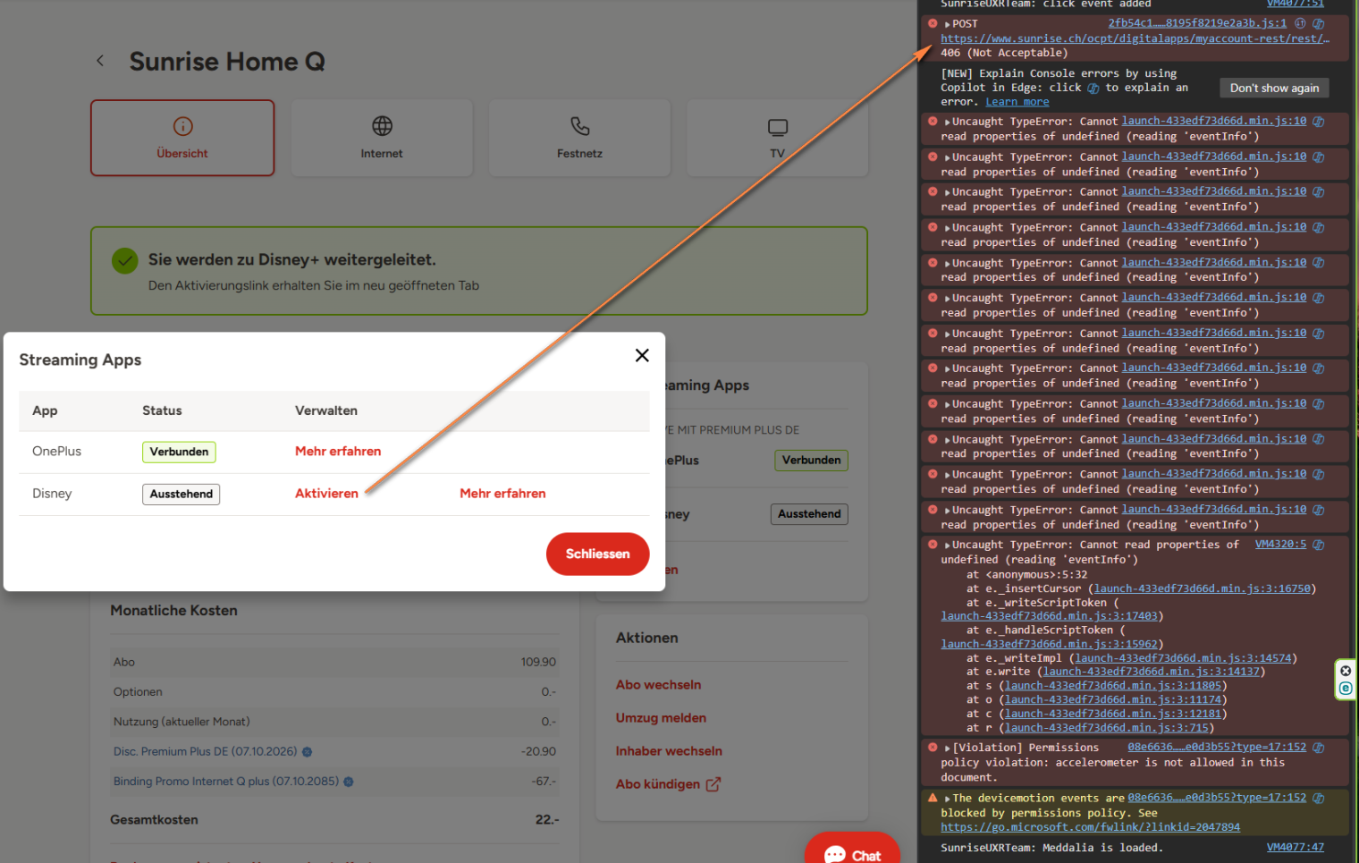Click the back arrow beside Sunrise Home Q

tap(100, 61)
